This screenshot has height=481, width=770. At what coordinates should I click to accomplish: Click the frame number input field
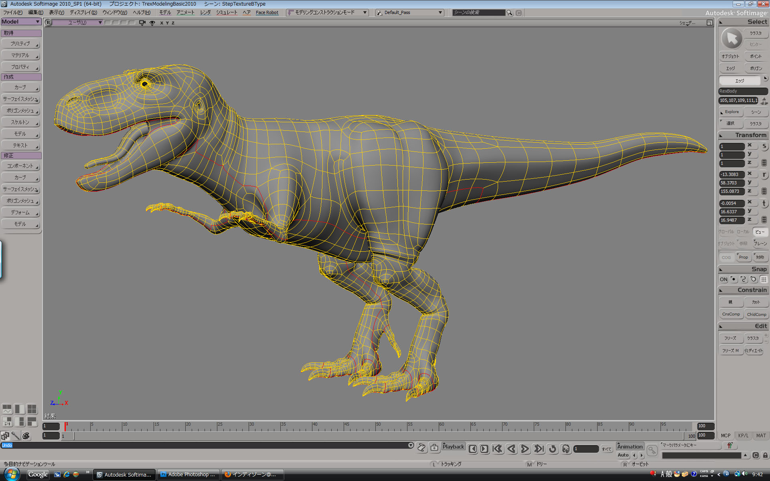click(587, 449)
